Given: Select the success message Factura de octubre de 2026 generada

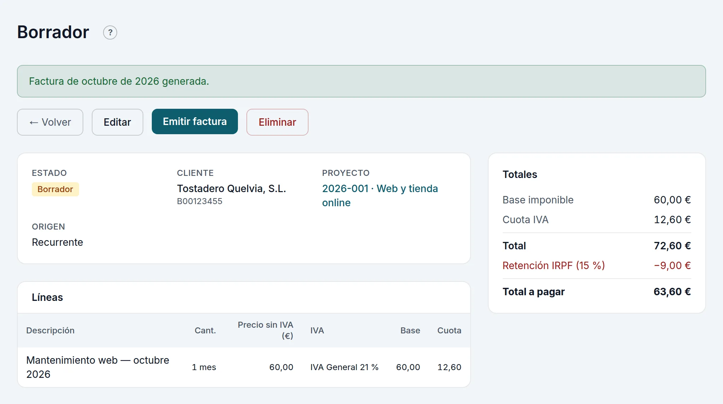Looking at the screenshot, I should click(119, 81).
